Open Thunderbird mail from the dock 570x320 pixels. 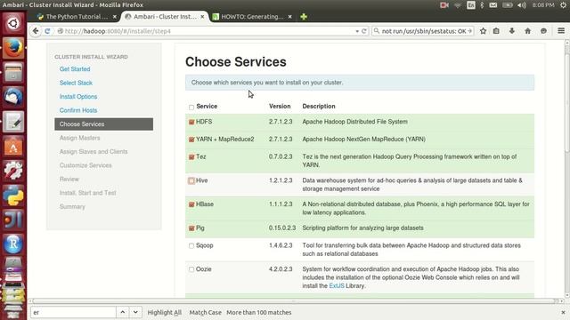(x=13, y=97)
